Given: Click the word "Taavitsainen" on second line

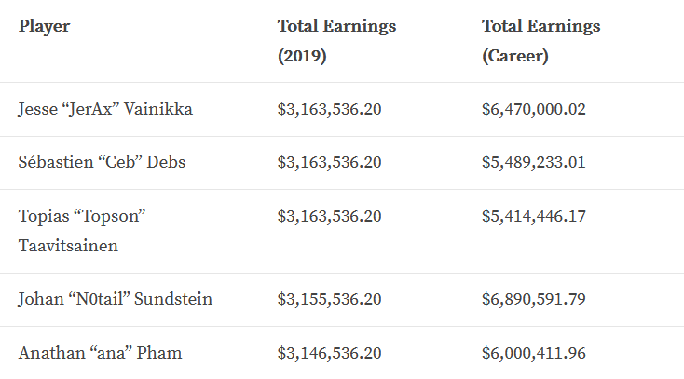Looking at the screenshot, I should [x=67, y=245].
